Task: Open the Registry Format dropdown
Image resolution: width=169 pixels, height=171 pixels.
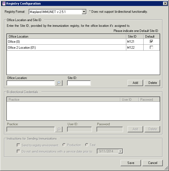Action: coord(84,12)
